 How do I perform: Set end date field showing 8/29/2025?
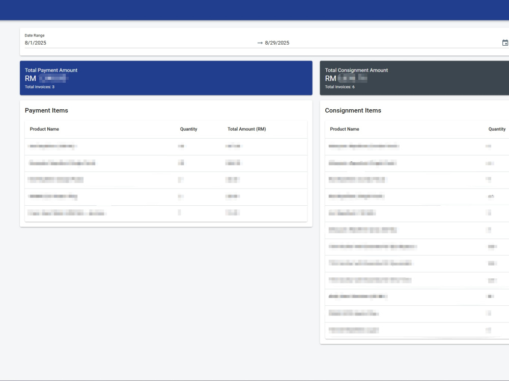[277, 43]
